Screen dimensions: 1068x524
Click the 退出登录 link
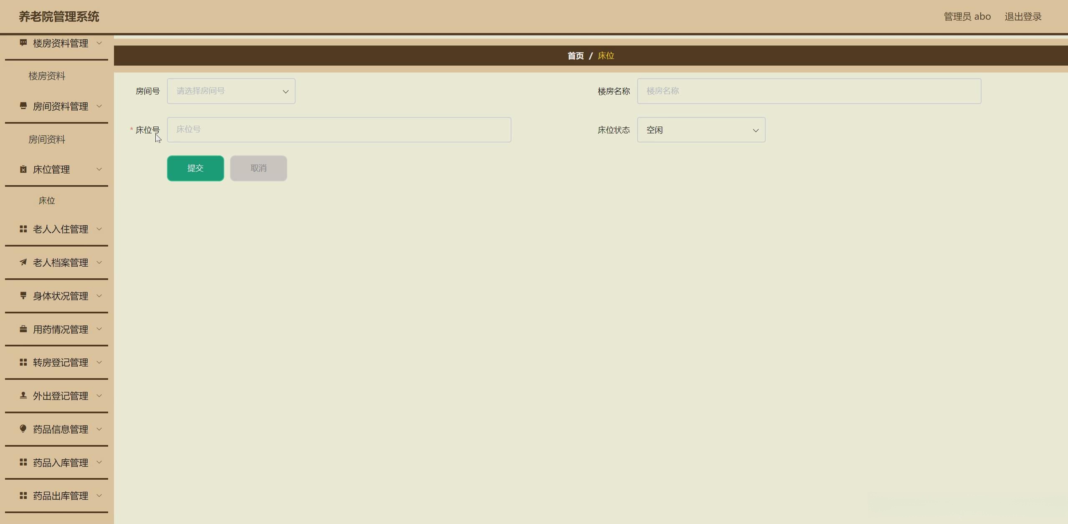tap(1022, 17)
